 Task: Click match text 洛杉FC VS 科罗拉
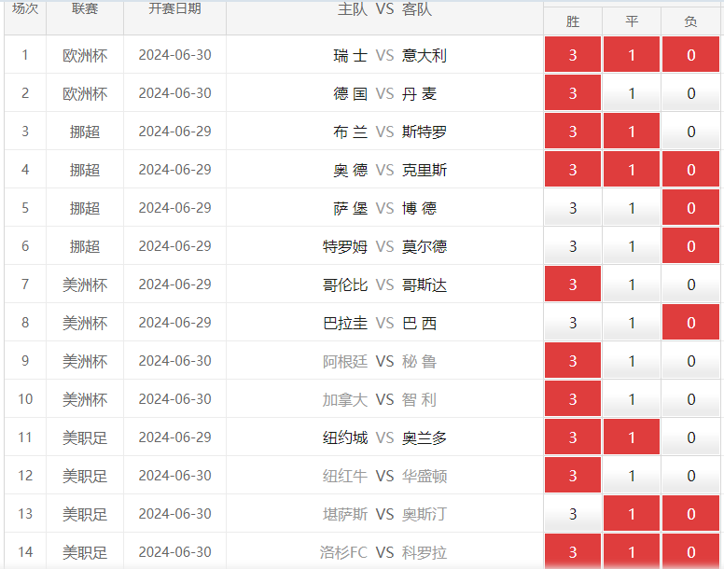(x=383, y=552)
